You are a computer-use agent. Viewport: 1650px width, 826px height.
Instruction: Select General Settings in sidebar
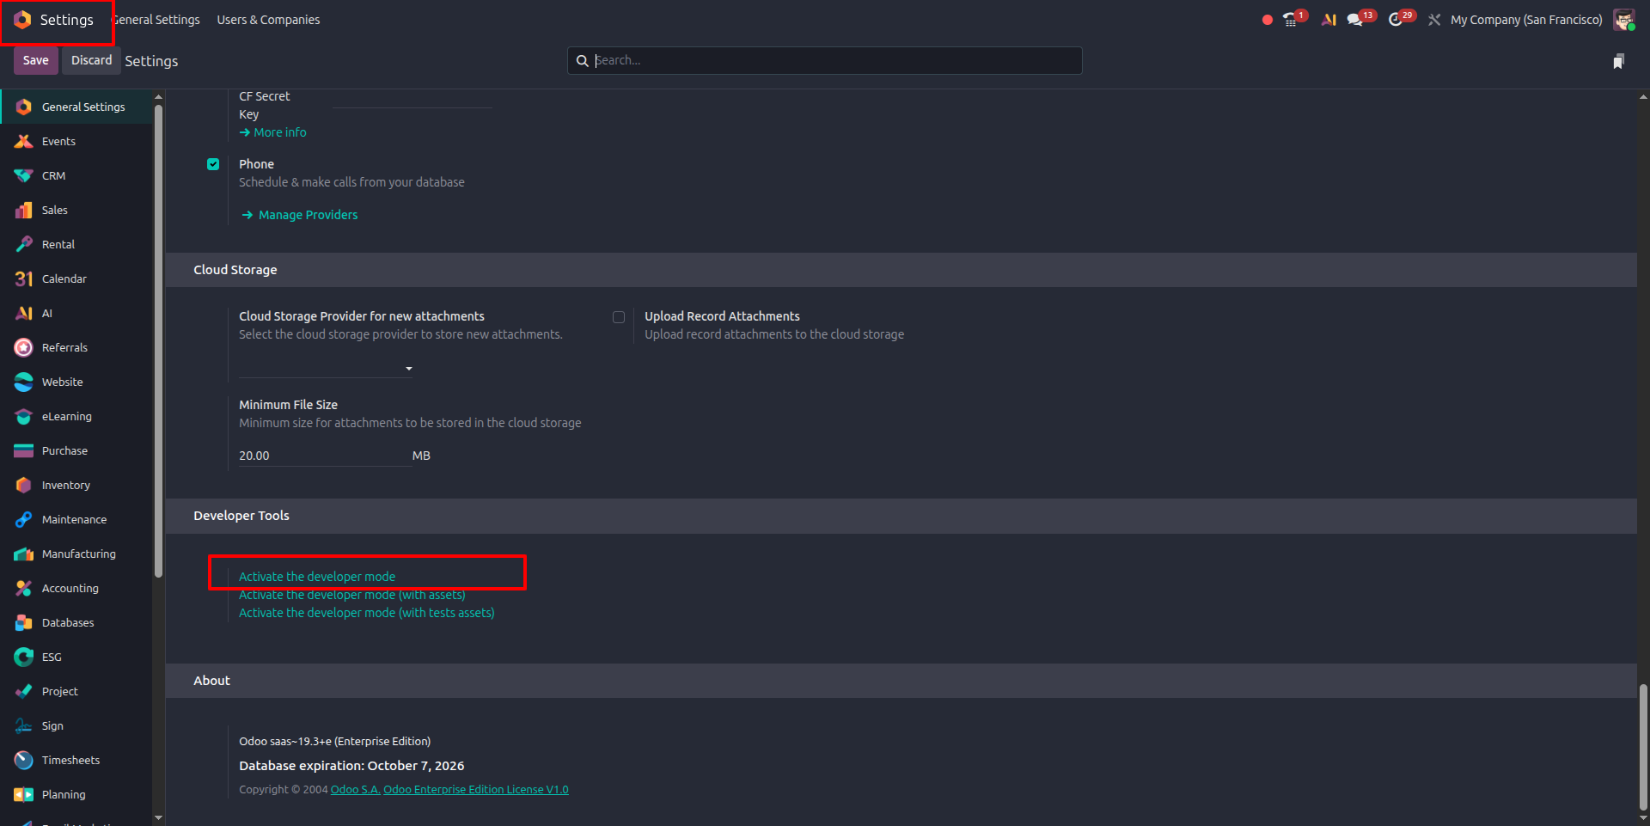pos(76,107)
